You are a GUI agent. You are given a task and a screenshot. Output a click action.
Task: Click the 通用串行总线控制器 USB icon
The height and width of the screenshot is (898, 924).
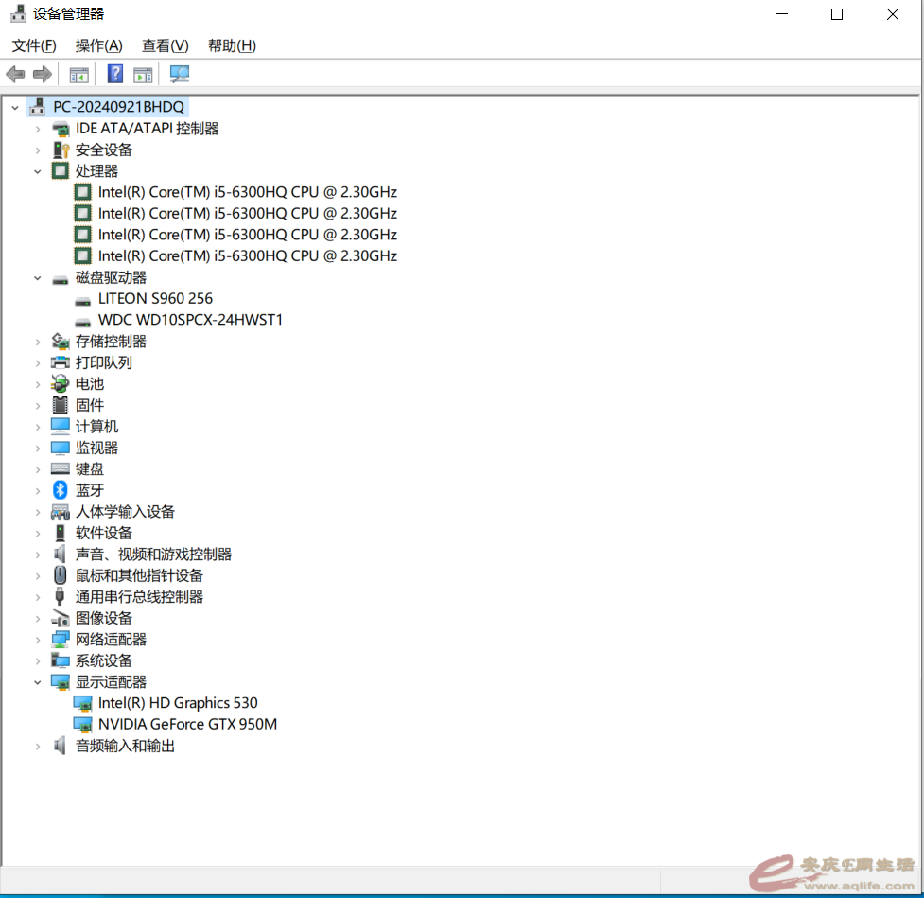(x=61, y=596)
